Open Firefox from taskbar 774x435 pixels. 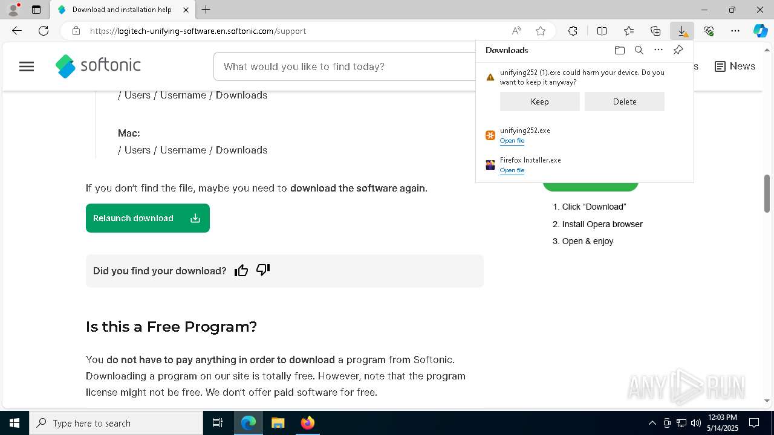coord(307,423)
